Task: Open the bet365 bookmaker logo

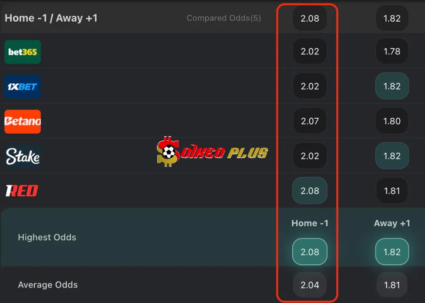Action: 22,52
